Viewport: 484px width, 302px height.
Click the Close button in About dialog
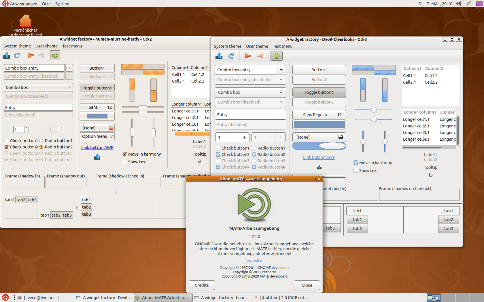[x=307, y=285]
